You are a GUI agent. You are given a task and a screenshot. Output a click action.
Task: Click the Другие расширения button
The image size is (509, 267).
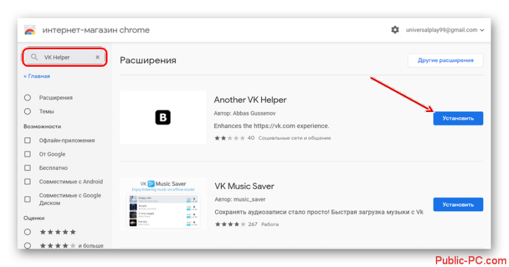coord(445,60)
